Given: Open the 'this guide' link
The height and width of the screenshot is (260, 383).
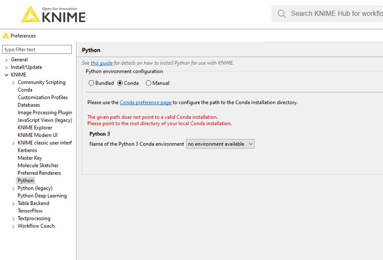Looking at the screenshot, I should [101, 63].
